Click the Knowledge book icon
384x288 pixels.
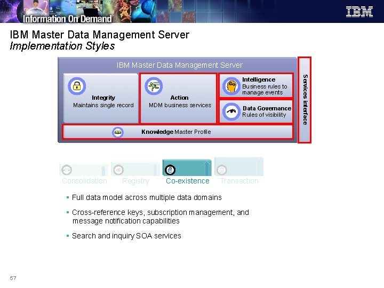[118, 132]
